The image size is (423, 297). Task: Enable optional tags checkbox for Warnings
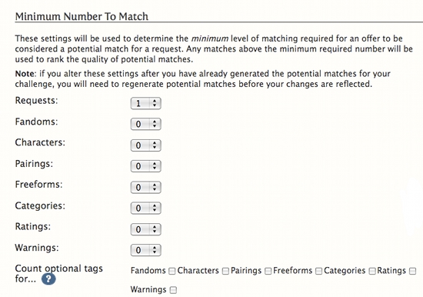pos(173,290)
